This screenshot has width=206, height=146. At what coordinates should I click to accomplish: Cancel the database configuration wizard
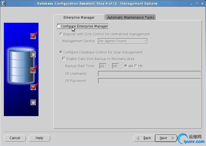coord(15,138)
